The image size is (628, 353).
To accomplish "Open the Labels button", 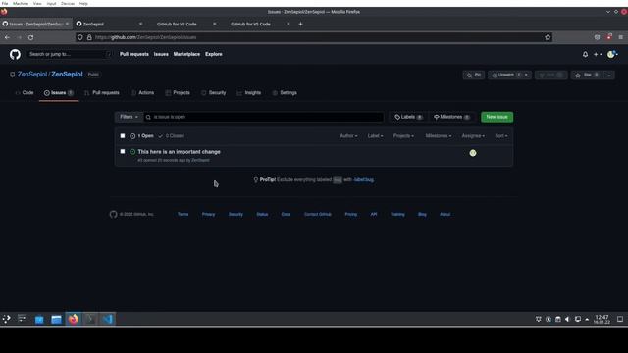I will pos(408,117).
